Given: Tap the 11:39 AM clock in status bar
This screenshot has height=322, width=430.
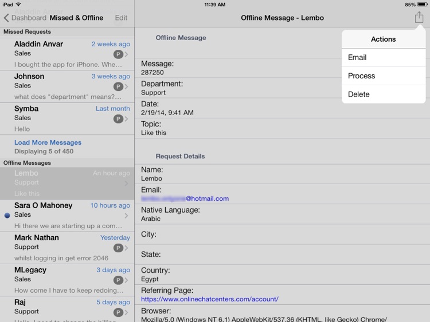Looking at the screenshot, I should 215,5.
